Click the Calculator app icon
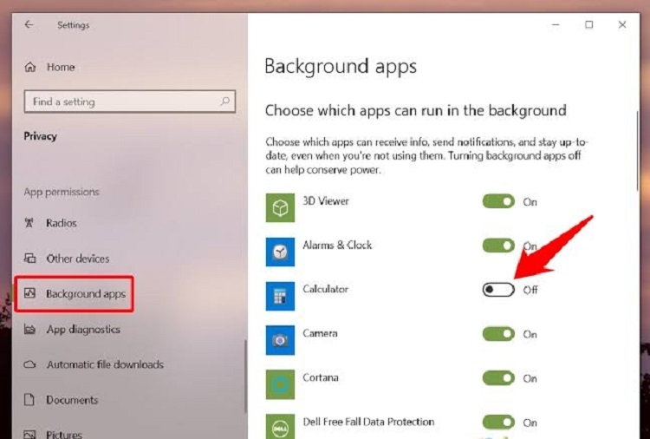The width and height of the screenshot is (650, 439). (280, 296)
